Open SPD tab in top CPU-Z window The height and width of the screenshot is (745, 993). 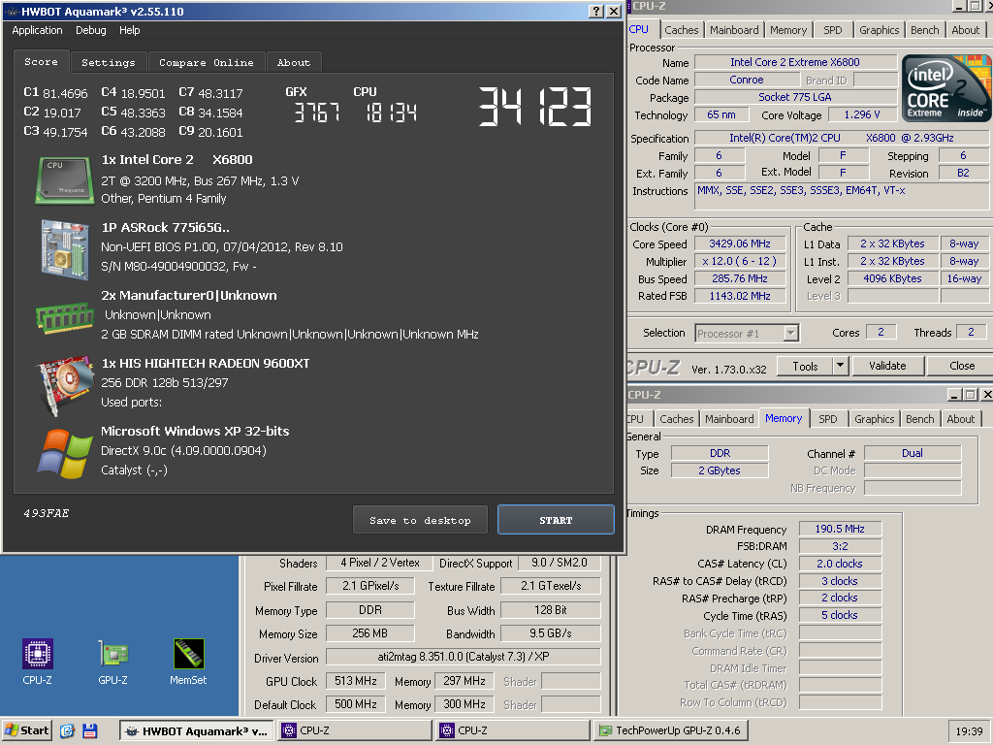pos(833,30)
